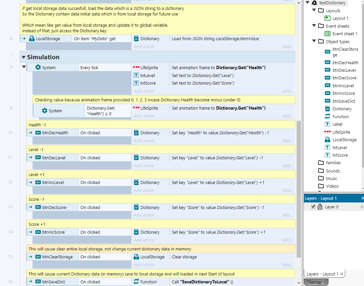Click the event sheet vertical scrollbar thumb
364x286 pixels.
tap(299, 189)
